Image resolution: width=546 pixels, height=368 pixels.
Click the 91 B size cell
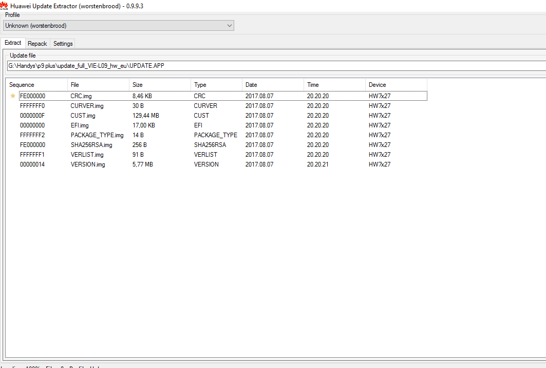coord(138,154)
